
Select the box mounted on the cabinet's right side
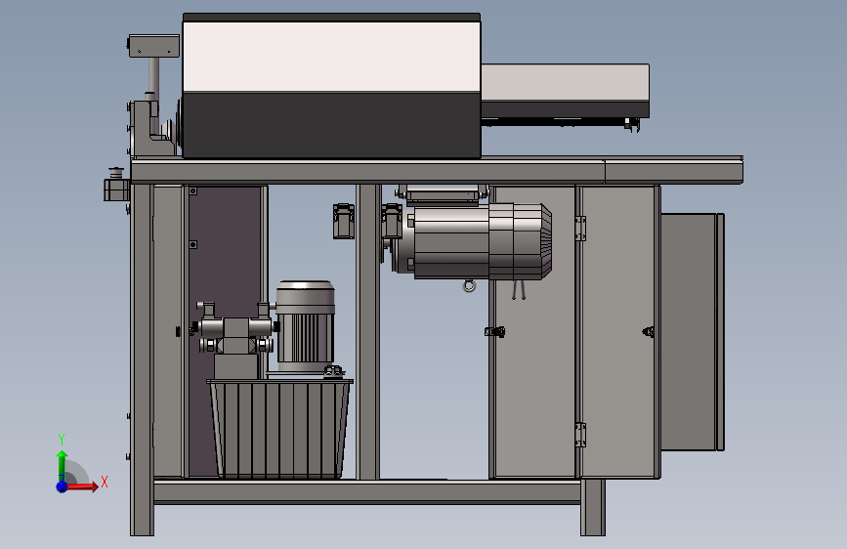point(692,332)
